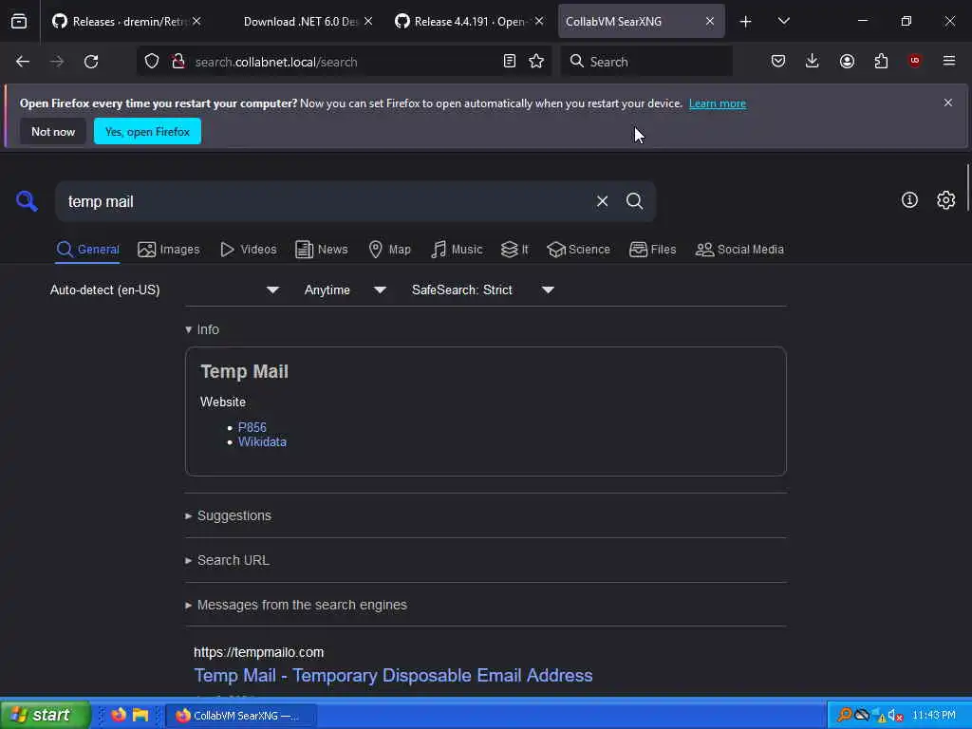
Task: Toggle reader view icon in address bar
Action: click(x=510, y=62)
